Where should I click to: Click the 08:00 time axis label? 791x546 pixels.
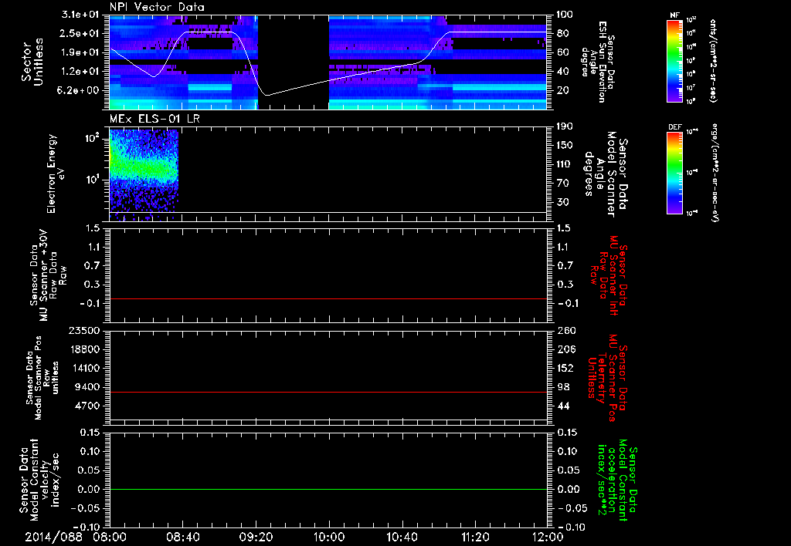pyautogui.click(x=109, y=537)
